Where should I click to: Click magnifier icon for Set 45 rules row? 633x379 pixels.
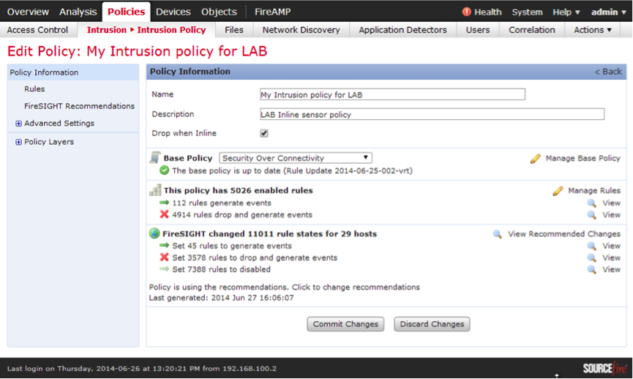pyautogui.click(x=592, y=246)
